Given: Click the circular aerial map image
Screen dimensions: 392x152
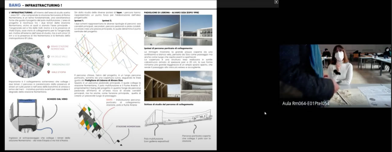Looking at the screenshot, I should click(x=27, y=60).
